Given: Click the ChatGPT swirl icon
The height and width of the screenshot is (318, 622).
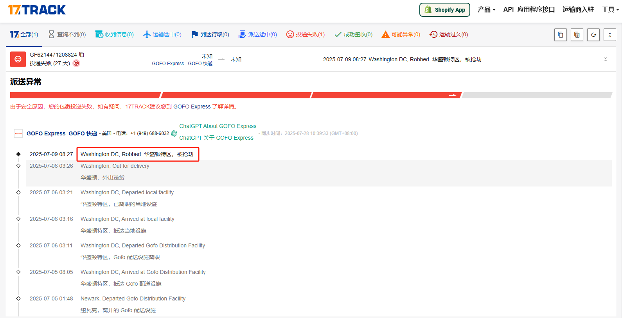Looking at the screenshot, I should point(174,133).
